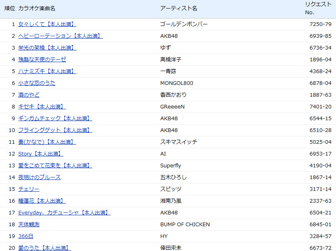Select request number 1867-14
This screenshot has height=251, width=336.
pyautogui.click(x=321, y=177)
